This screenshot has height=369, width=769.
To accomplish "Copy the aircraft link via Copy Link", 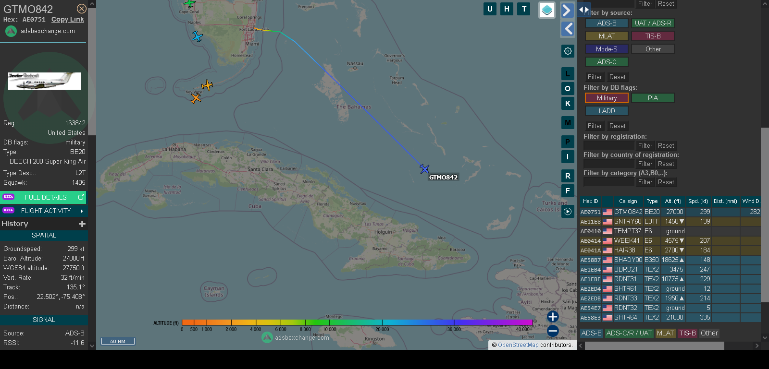I will (x=67, y=19).
